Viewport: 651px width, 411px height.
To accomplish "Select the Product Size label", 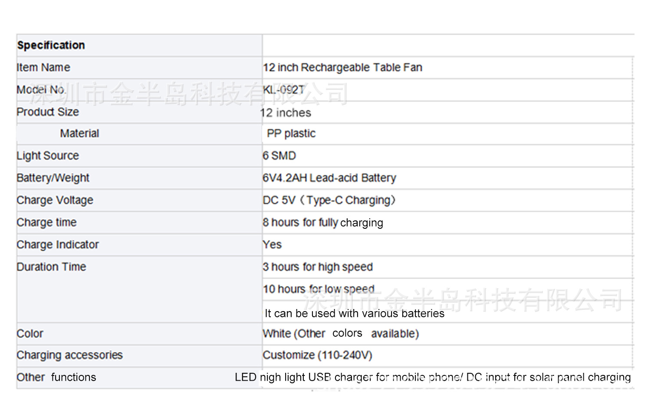I will pyautogui.click(x=48, y=112).
